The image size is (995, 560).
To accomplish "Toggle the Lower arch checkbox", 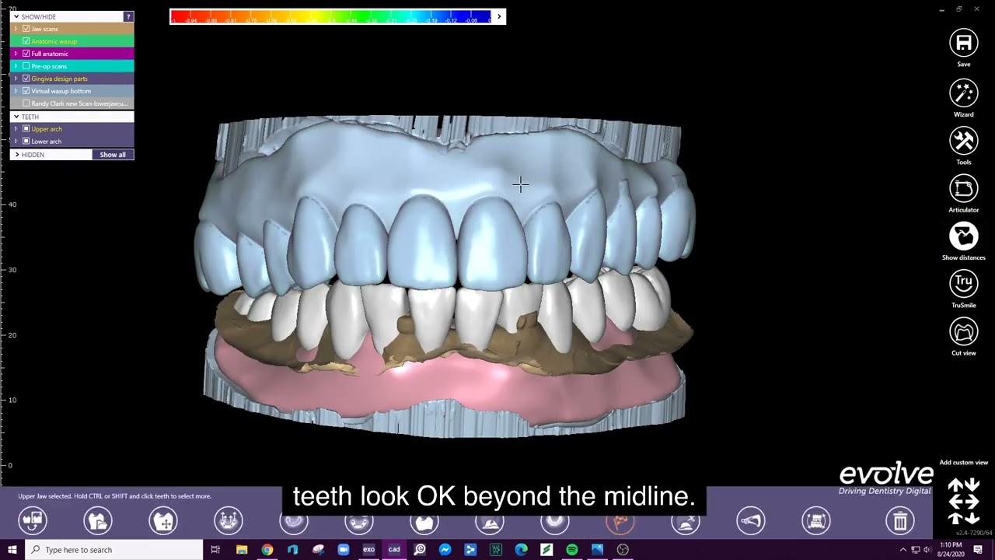I will click(26, 142).
